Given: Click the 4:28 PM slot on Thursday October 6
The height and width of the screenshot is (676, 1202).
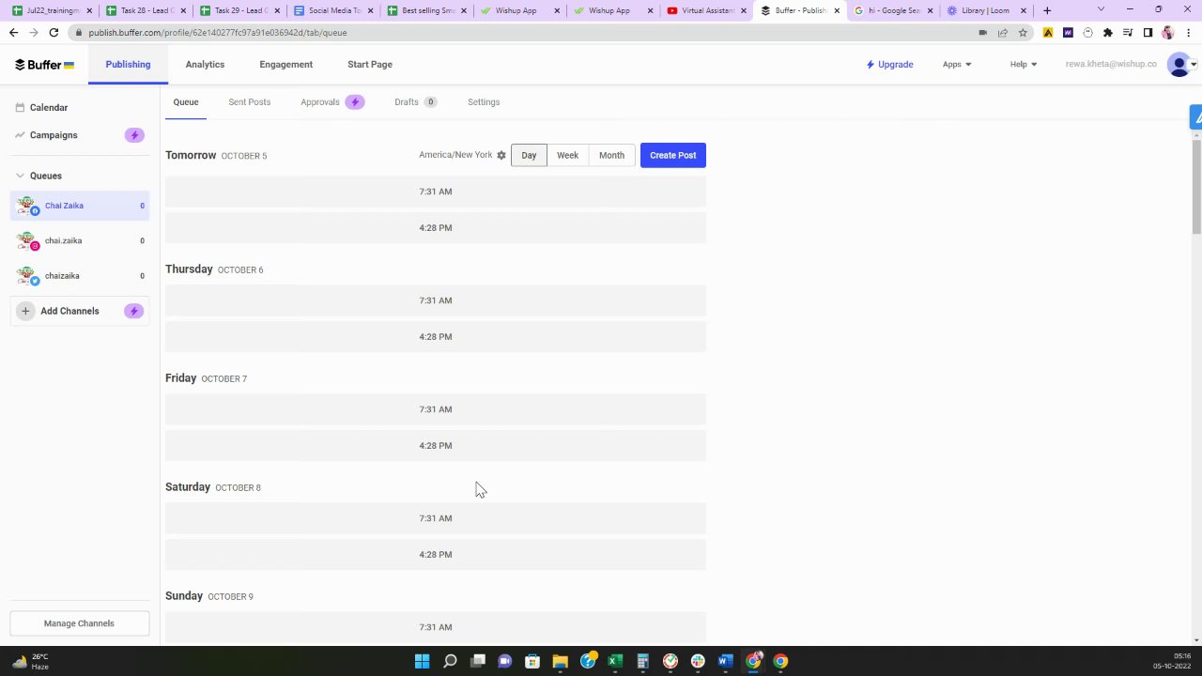Looking at the screenshot, I should (x=436, y=337).
